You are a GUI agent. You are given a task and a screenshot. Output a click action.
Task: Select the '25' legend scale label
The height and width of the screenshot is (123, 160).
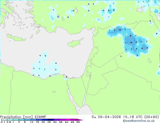(x=49, y=122)
